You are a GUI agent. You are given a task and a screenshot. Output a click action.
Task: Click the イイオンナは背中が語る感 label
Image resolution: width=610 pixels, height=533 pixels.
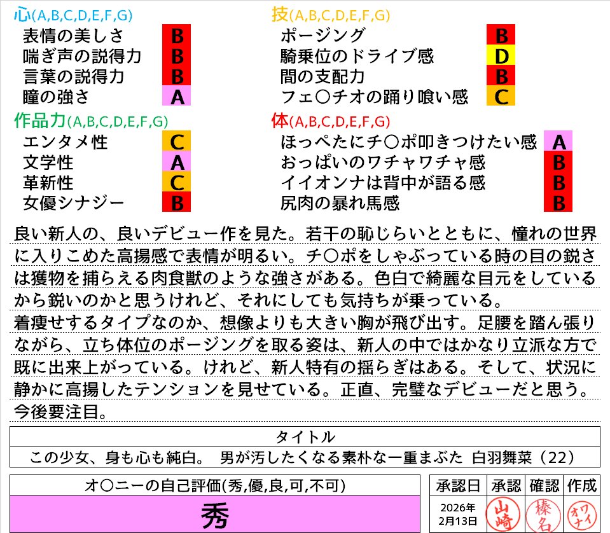383,183
